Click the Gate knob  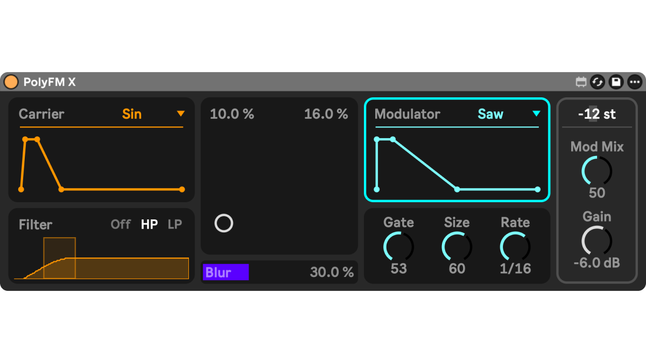point(398,247)
